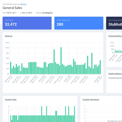Open the Projected Return chart title
122x122 pixels.
click(115, 36)
